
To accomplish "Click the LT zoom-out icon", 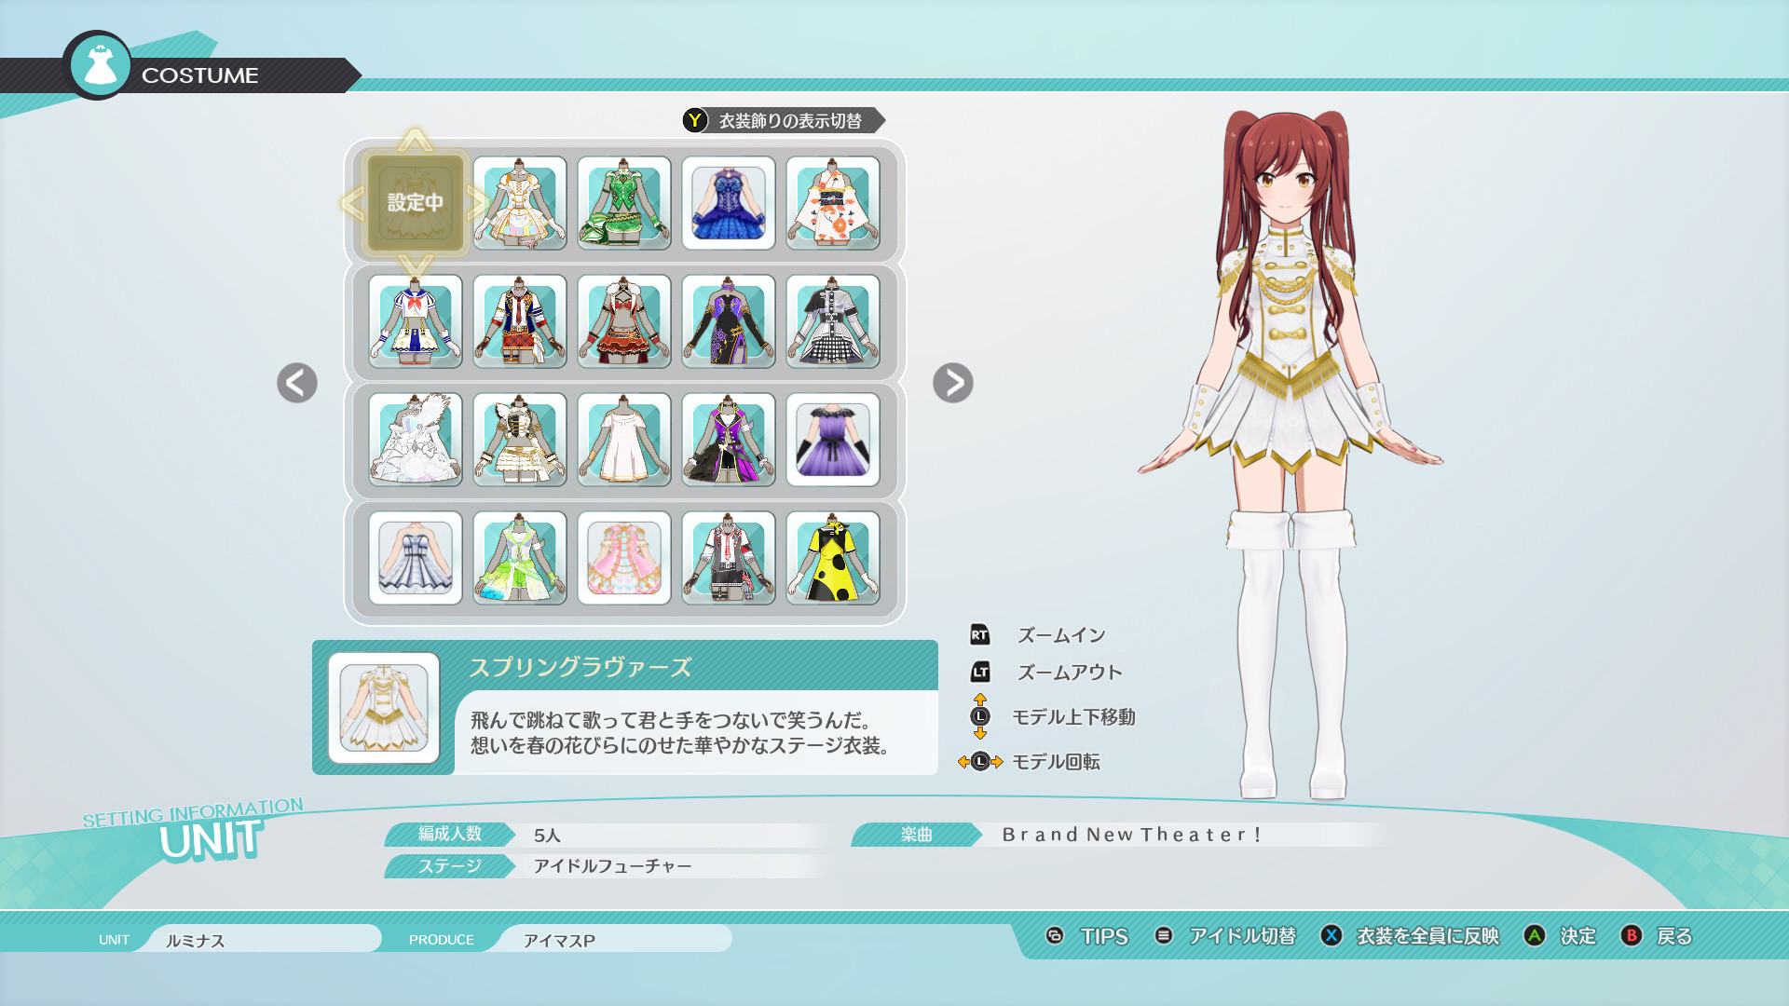I will pos(979,672).
